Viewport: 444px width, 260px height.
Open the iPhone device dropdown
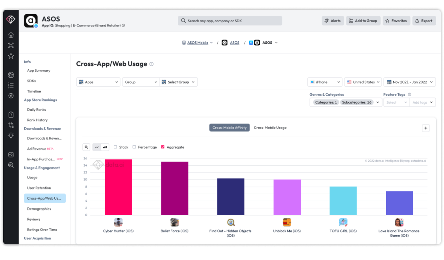(x=325, y=82)
